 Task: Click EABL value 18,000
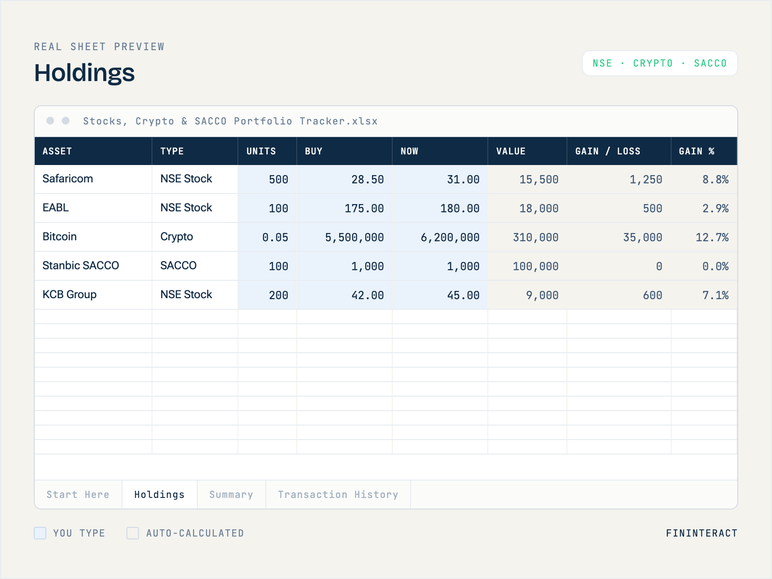[527, 208]
